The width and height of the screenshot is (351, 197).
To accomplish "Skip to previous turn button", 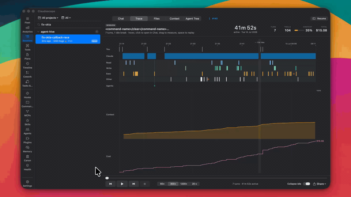I will point(110,184).
